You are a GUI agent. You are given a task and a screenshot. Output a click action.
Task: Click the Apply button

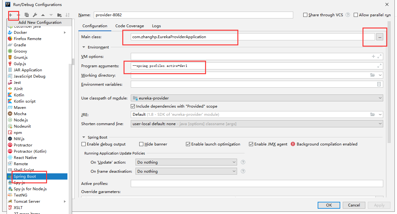click(379, 205)
